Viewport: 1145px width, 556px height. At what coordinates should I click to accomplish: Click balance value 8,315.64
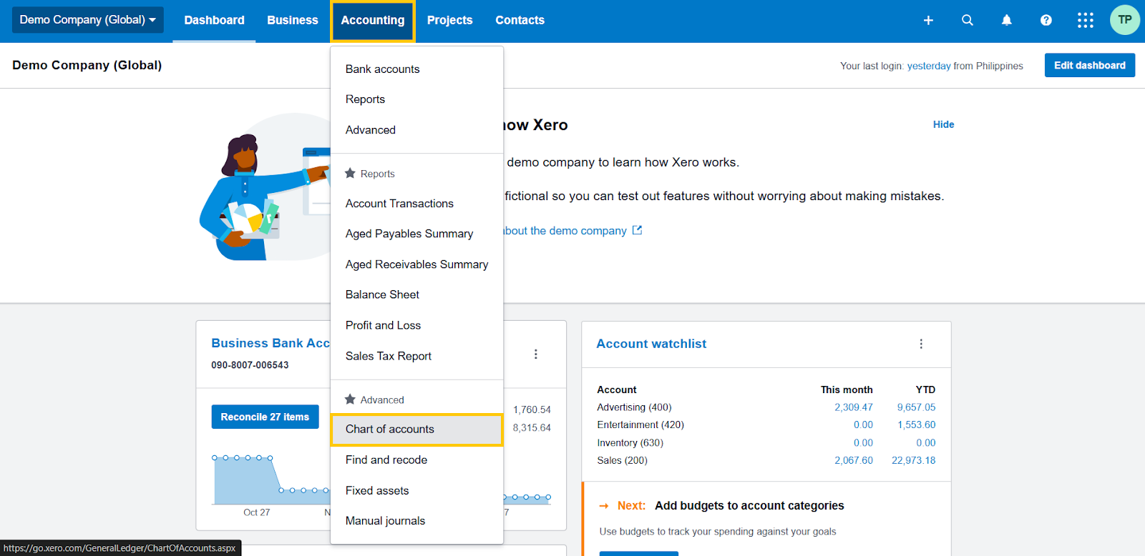(532, 427)
